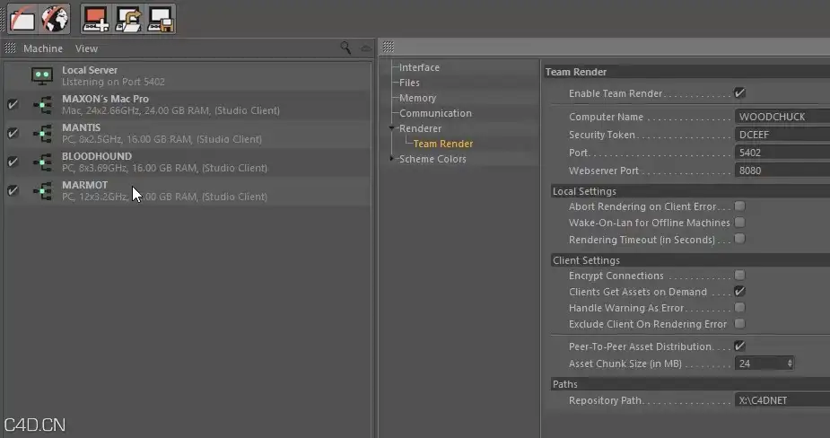Click the MARMOT network node icon
The height and width of the screenshot is (438, 830).
(42, 190)
